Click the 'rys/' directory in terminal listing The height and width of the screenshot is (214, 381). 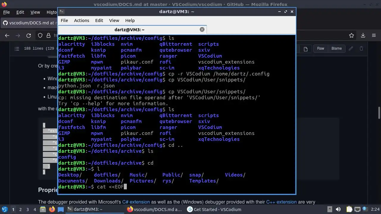168,181
